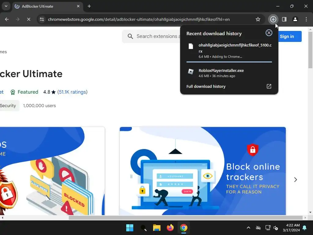Image resolution: width=313 pixels, height=235 pixels.
Task: Open a new tab with plus button
Action: tap(89, 6)
